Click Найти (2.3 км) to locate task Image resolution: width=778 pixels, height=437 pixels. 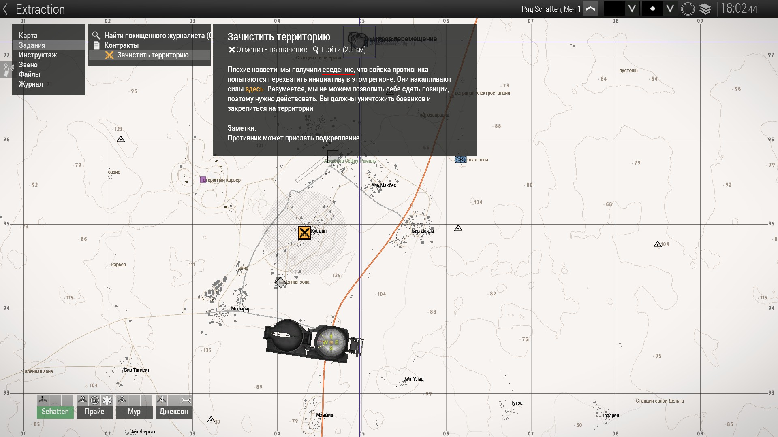[339, 50]
